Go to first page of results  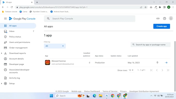click(151, 70)
